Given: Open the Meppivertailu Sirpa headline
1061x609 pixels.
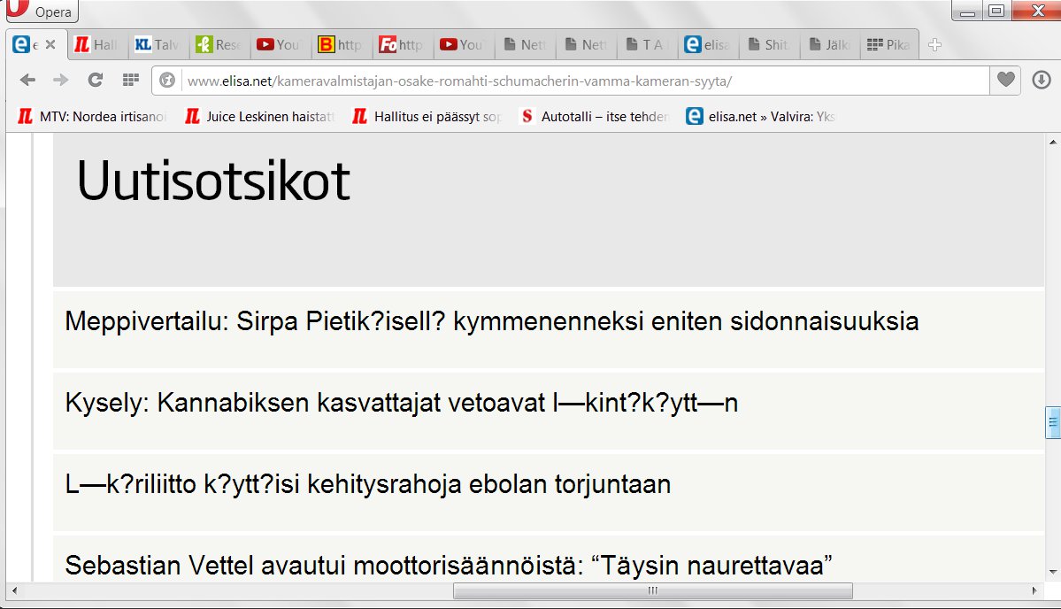Looking at the screenshot, I should [x=492, y=321].
